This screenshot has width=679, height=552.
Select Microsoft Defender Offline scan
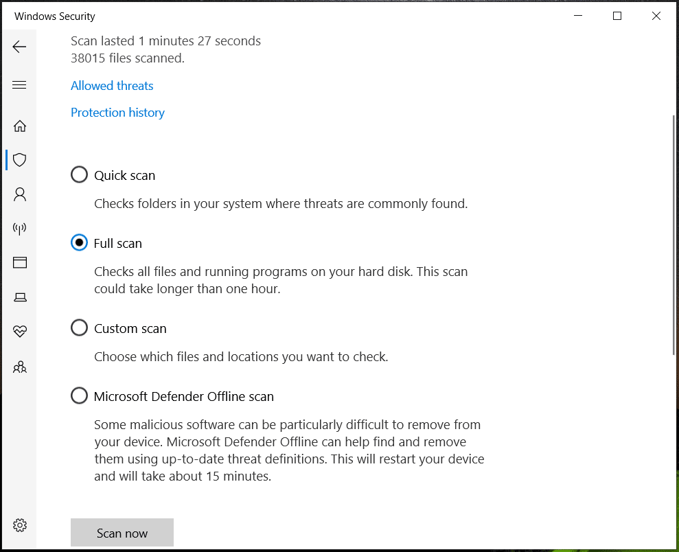(79, 395)
